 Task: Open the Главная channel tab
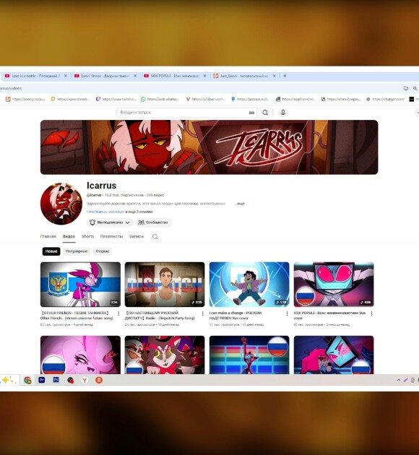[48, 236]
